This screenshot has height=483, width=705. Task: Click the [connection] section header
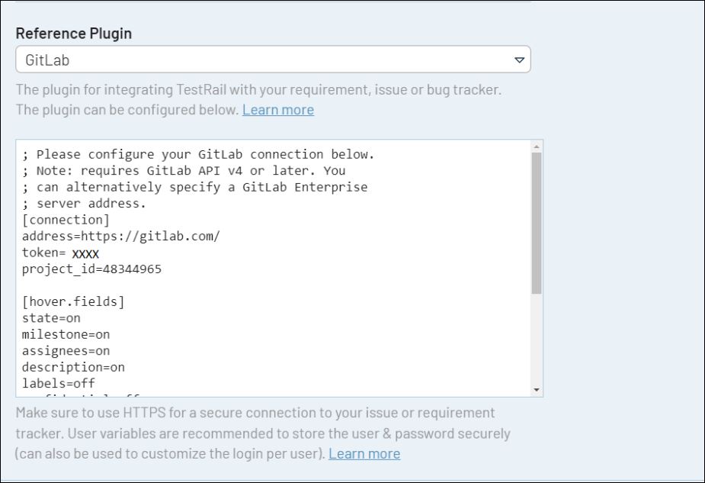tap(66, 221)
